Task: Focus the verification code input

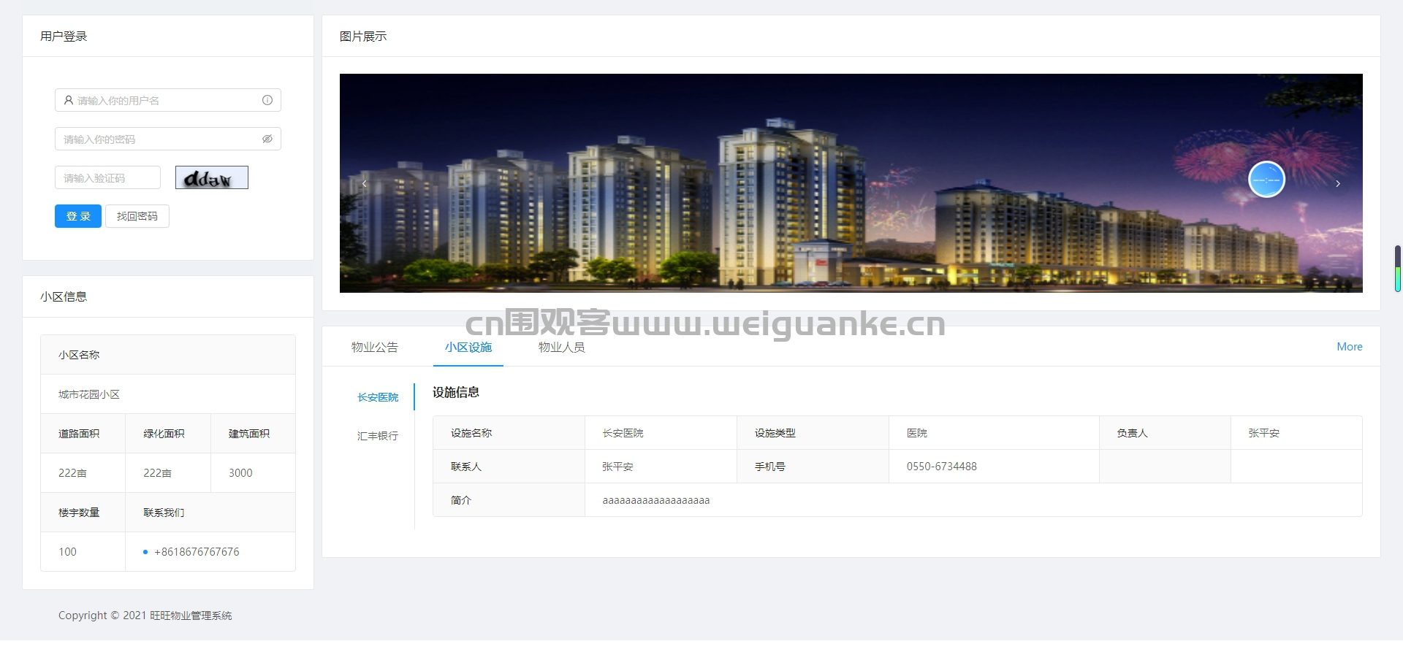Action: [107, 177]
